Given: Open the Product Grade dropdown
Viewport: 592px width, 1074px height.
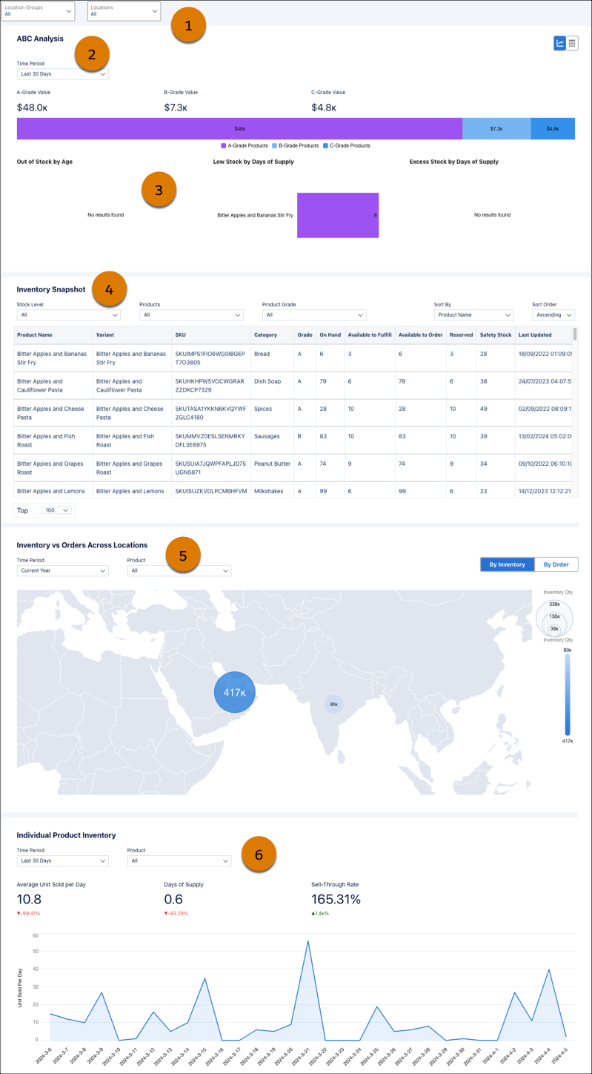Looking at the screenshot, I should (314, 315).
